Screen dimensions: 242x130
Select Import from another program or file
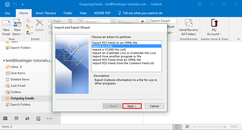(x=126, y=56)
